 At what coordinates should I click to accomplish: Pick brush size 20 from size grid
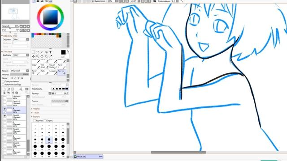[x=63, y=140]
